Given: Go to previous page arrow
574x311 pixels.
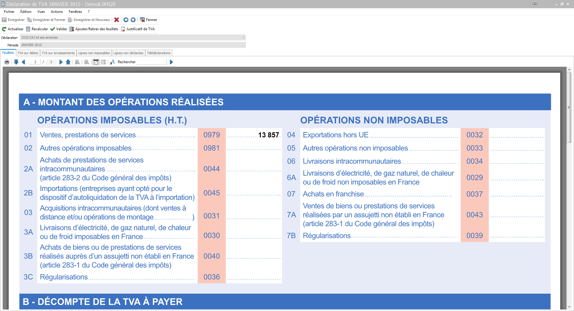Looking at the screenshot, I should click(x=23, y=62).
